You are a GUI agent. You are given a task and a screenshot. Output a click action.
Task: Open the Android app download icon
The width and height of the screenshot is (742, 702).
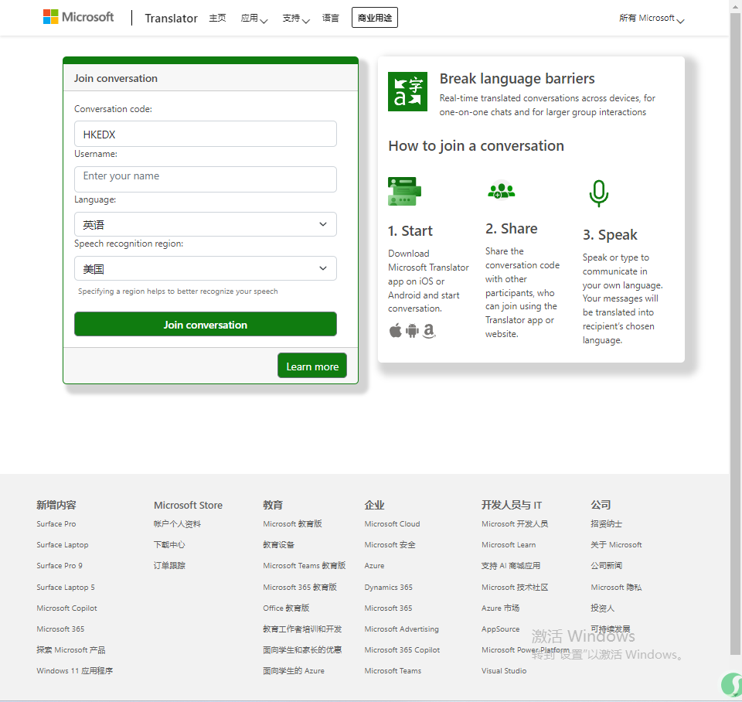[x=412, y=330]
